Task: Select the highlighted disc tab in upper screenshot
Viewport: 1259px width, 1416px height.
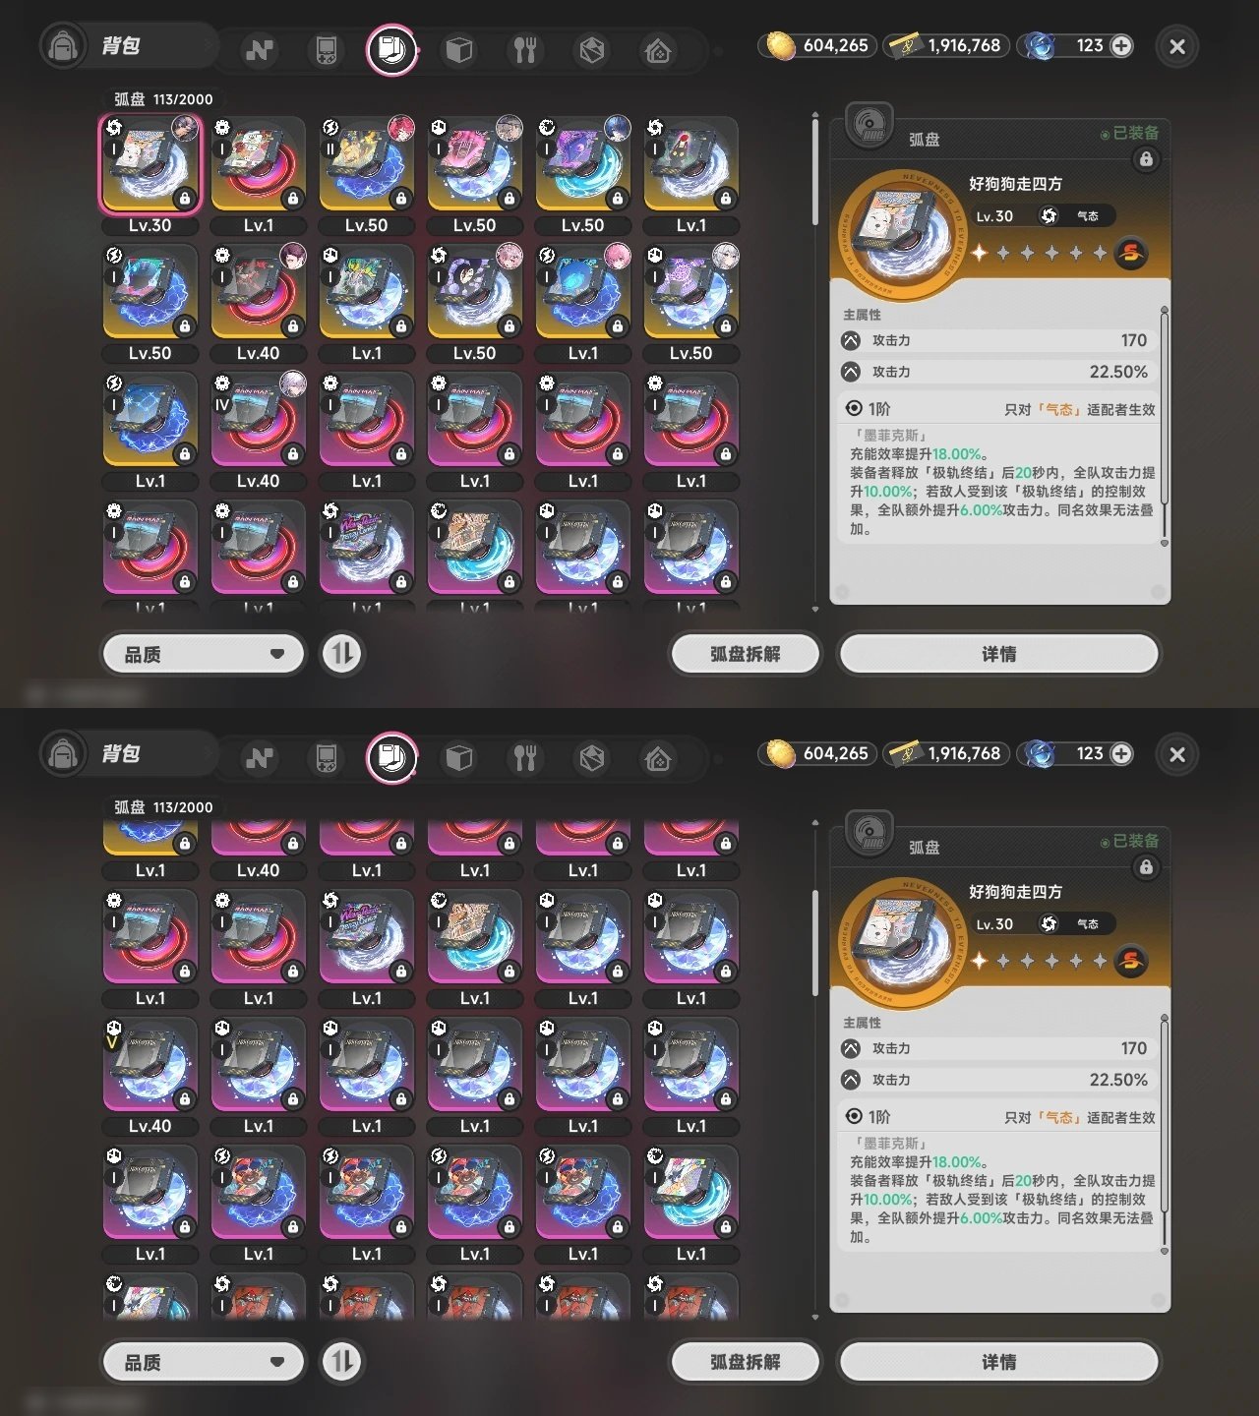Action: 391,49
